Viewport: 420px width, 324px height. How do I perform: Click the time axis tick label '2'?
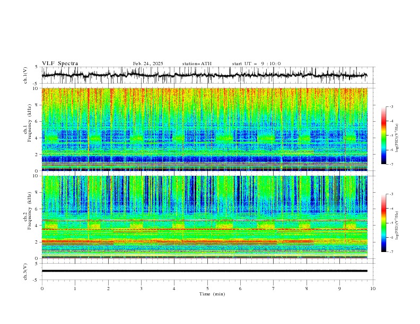[x=108, y=289]
